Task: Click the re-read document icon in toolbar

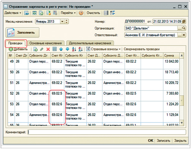Action: pyautogui.click(x=34, y=13)
